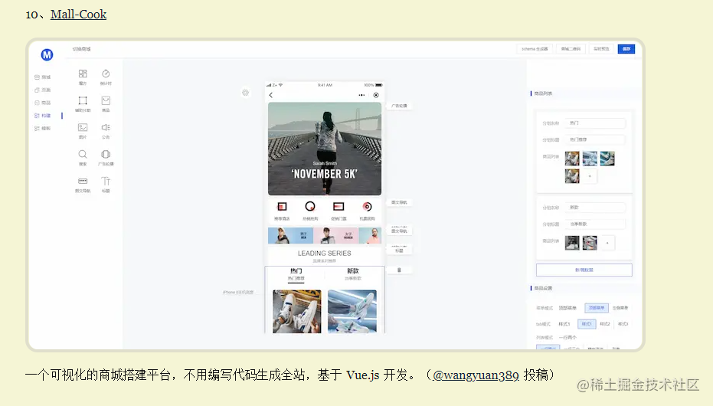Select the highlighted 顶部菜单 menu mode option
713x406 pixels.
[x=596, y=308]
